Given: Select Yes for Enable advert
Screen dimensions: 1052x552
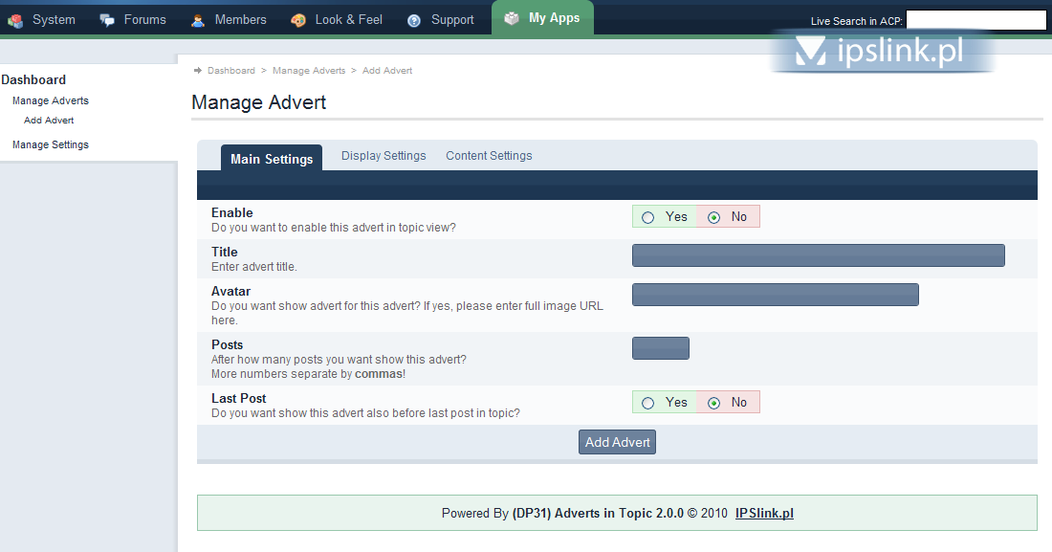Looking at the screenshot, I should pos(648,217).
